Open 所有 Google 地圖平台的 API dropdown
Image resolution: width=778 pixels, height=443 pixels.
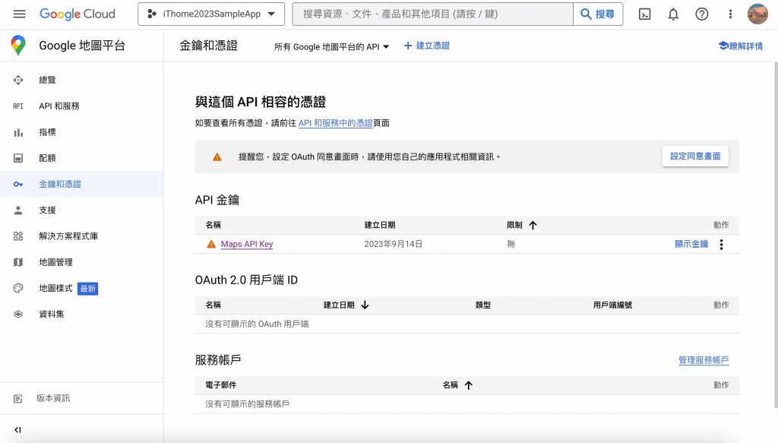331,46
